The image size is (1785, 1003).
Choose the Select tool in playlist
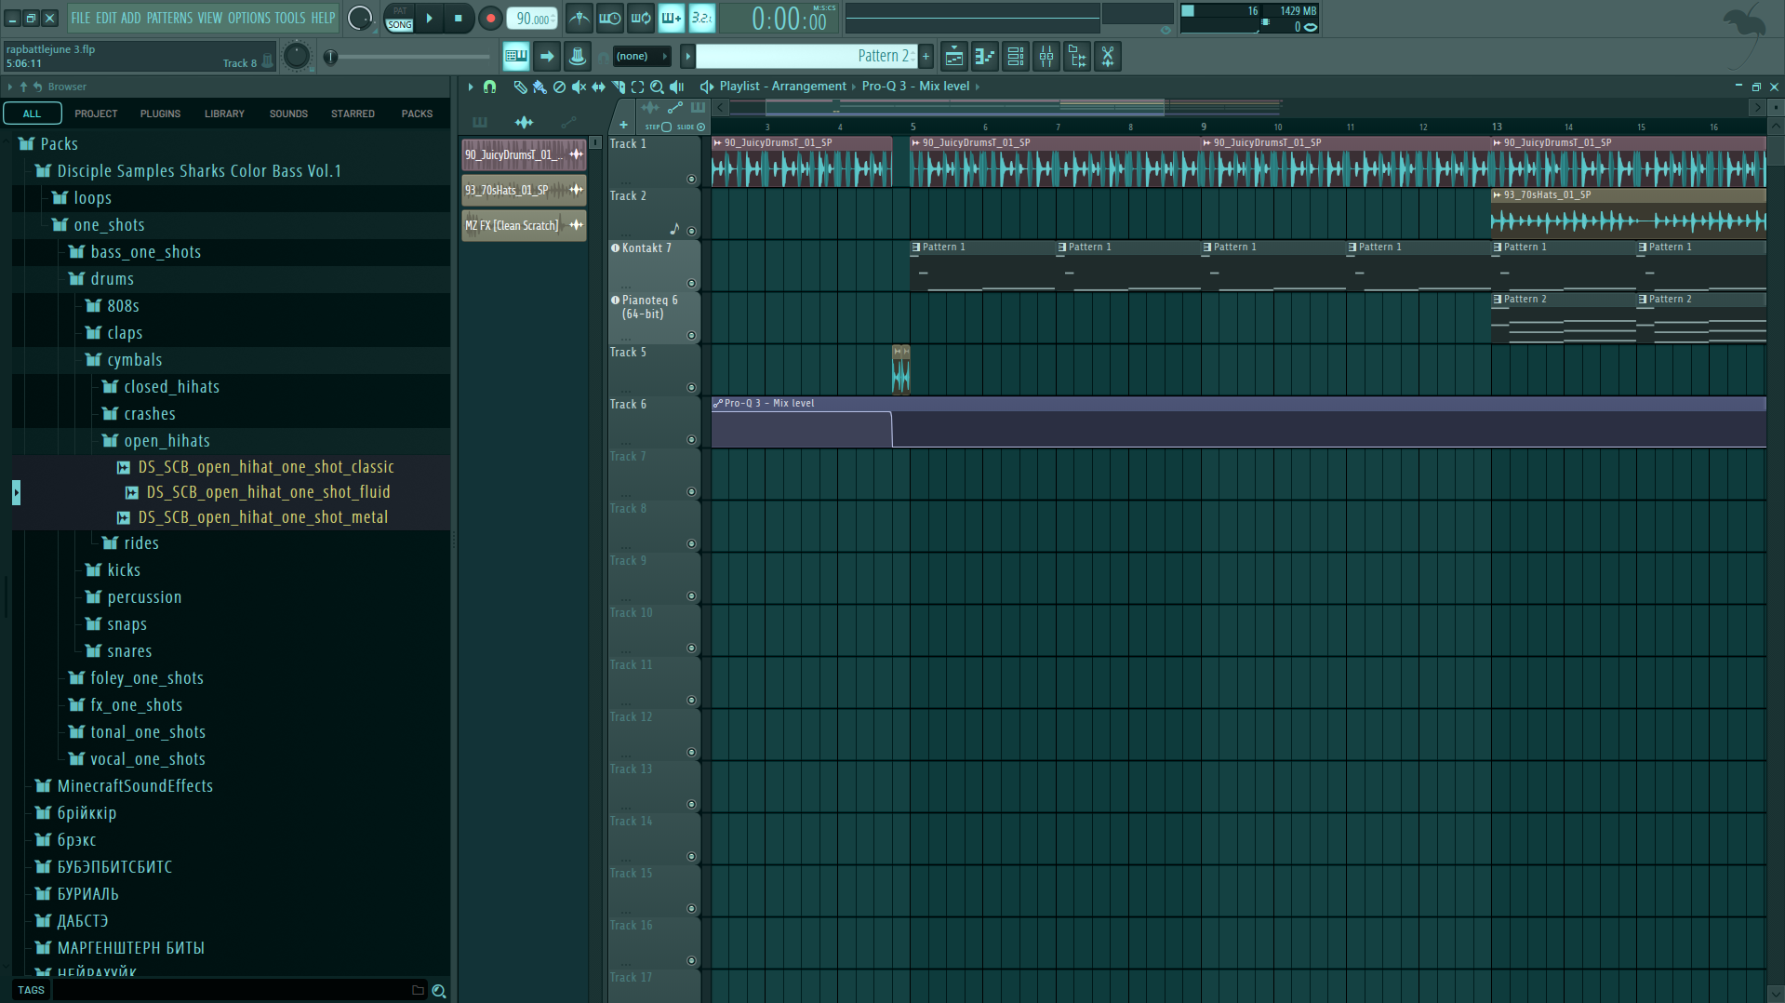637,87
